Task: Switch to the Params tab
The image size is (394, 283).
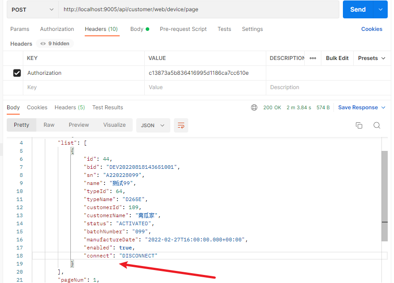Action: [20, 29]
